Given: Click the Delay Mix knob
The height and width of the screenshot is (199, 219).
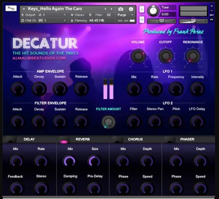Looking at the screenshot, I should 16,161.
